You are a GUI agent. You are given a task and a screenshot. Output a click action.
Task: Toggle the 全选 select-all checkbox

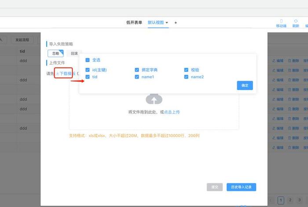pyautogui.click(x=88, y=60)
